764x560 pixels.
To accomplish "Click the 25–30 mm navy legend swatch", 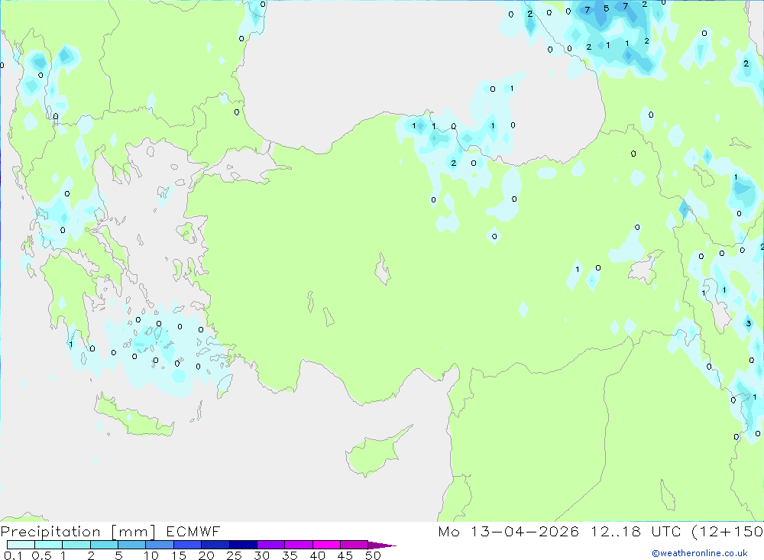I will 243,545.
